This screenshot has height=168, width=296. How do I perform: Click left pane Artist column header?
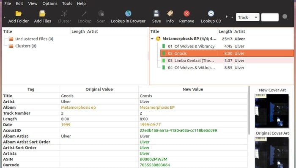116,32
